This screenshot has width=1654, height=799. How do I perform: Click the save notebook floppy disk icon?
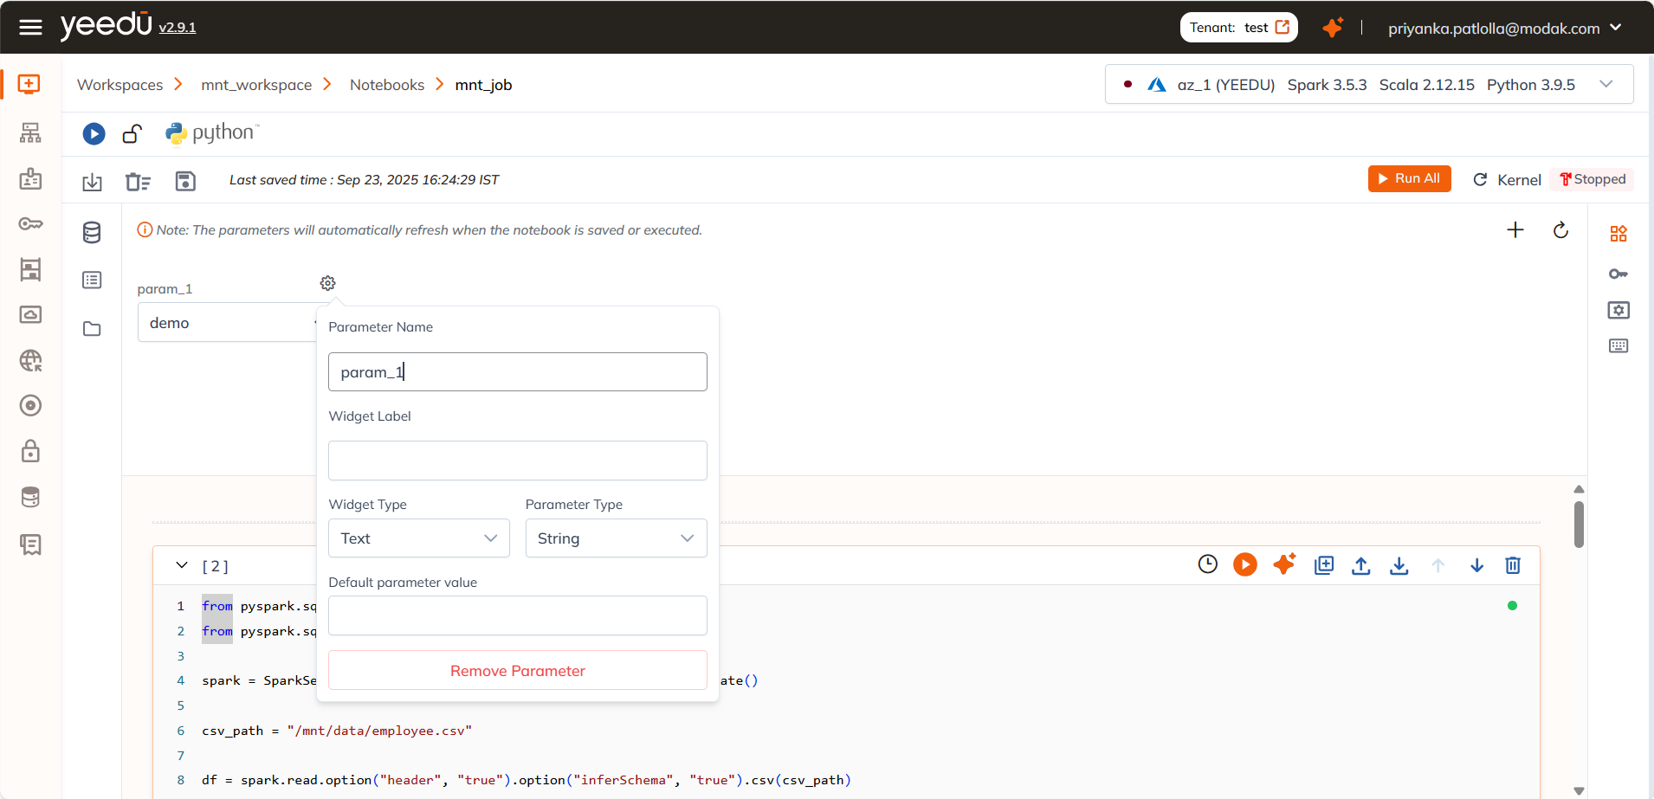[x=185, y=181]
